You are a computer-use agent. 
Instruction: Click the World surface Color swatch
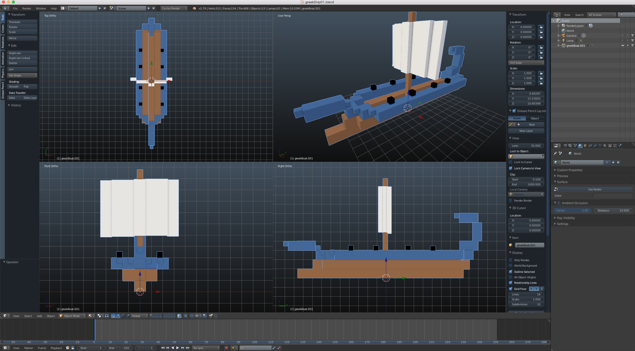[x=613, y=196]
